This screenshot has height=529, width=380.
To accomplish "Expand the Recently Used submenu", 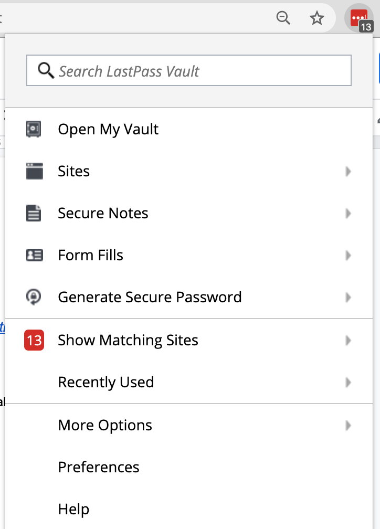I will (x=348, y=383).
